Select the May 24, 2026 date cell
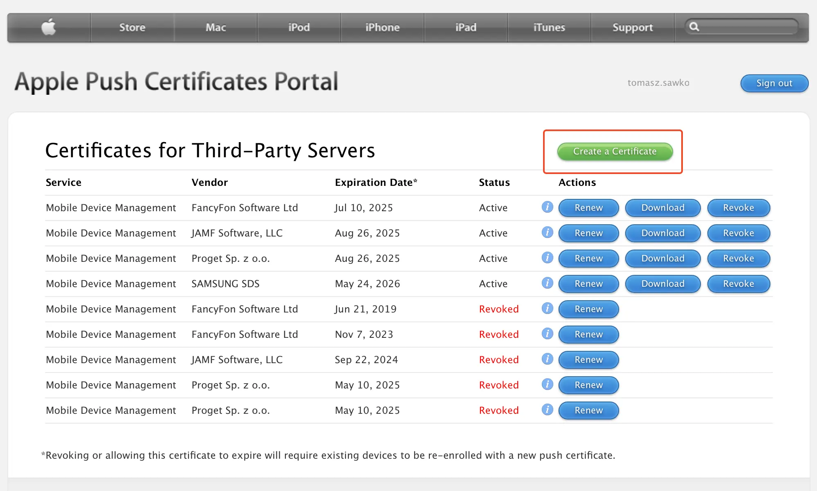The width and height of the screenshot is (817, 491). [x=367, y=284]
